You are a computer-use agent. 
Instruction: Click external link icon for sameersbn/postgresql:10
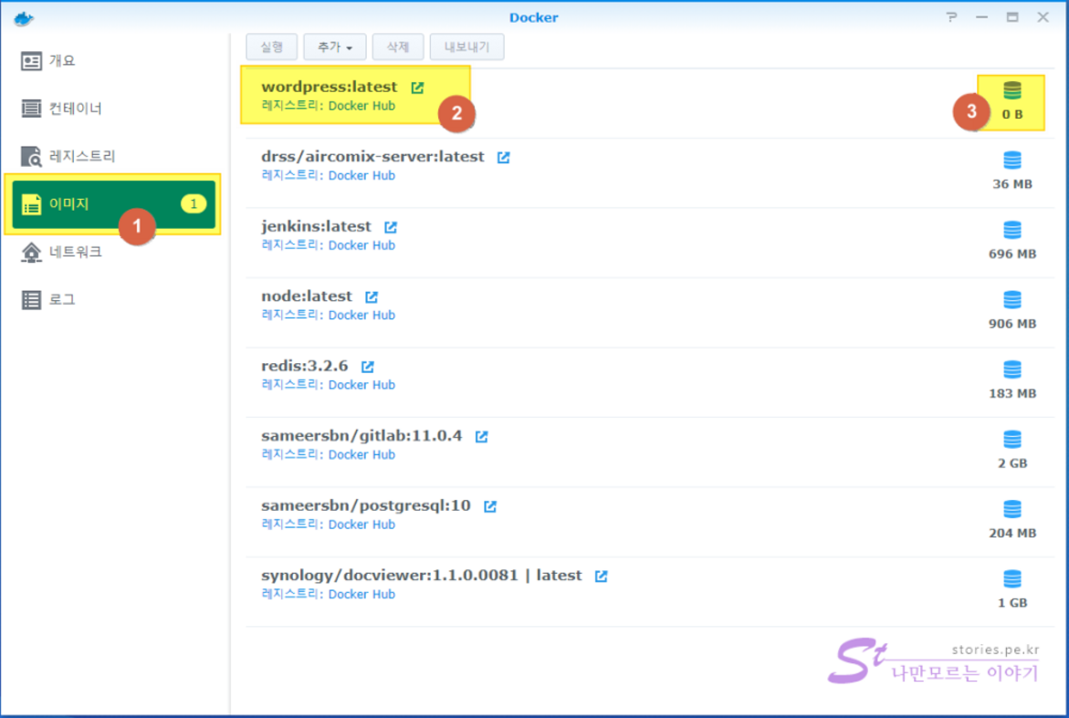(x=490, y=506)
